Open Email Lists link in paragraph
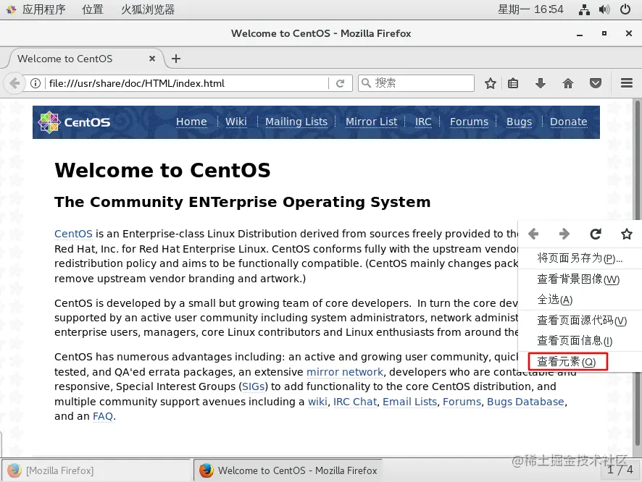This screenshot has height=482, width=642. tap(409, 402)
